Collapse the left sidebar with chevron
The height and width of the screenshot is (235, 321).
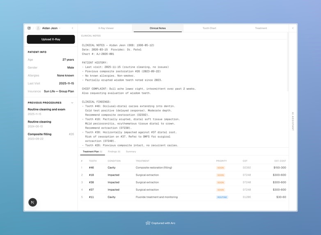(73, 28)
